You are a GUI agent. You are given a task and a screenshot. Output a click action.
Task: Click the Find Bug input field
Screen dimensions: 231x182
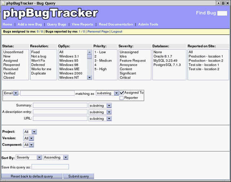tap(222, 13)
